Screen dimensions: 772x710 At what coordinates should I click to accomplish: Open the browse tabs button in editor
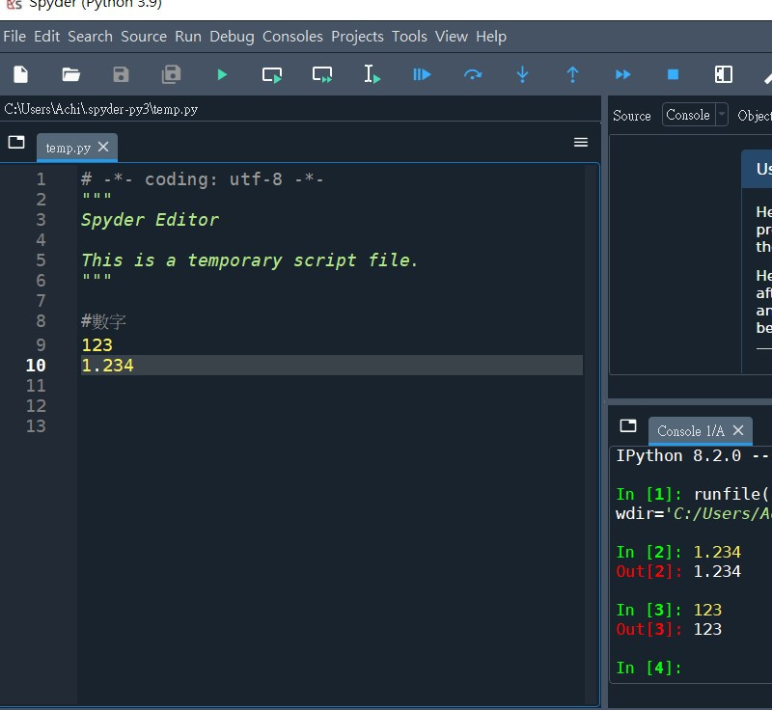[x=16, y=142]
